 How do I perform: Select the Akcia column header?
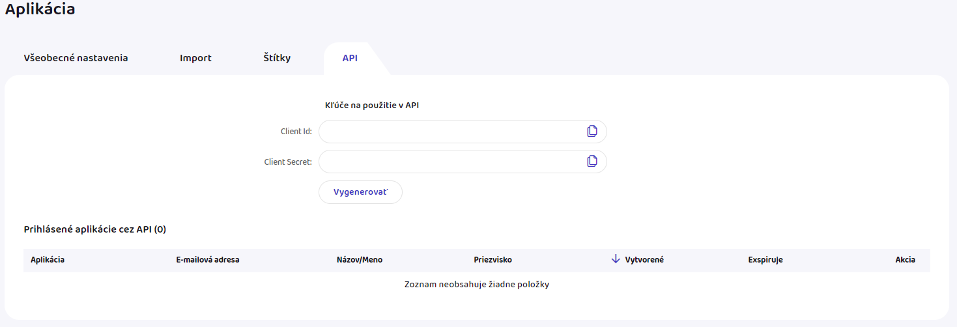(905, 260)
